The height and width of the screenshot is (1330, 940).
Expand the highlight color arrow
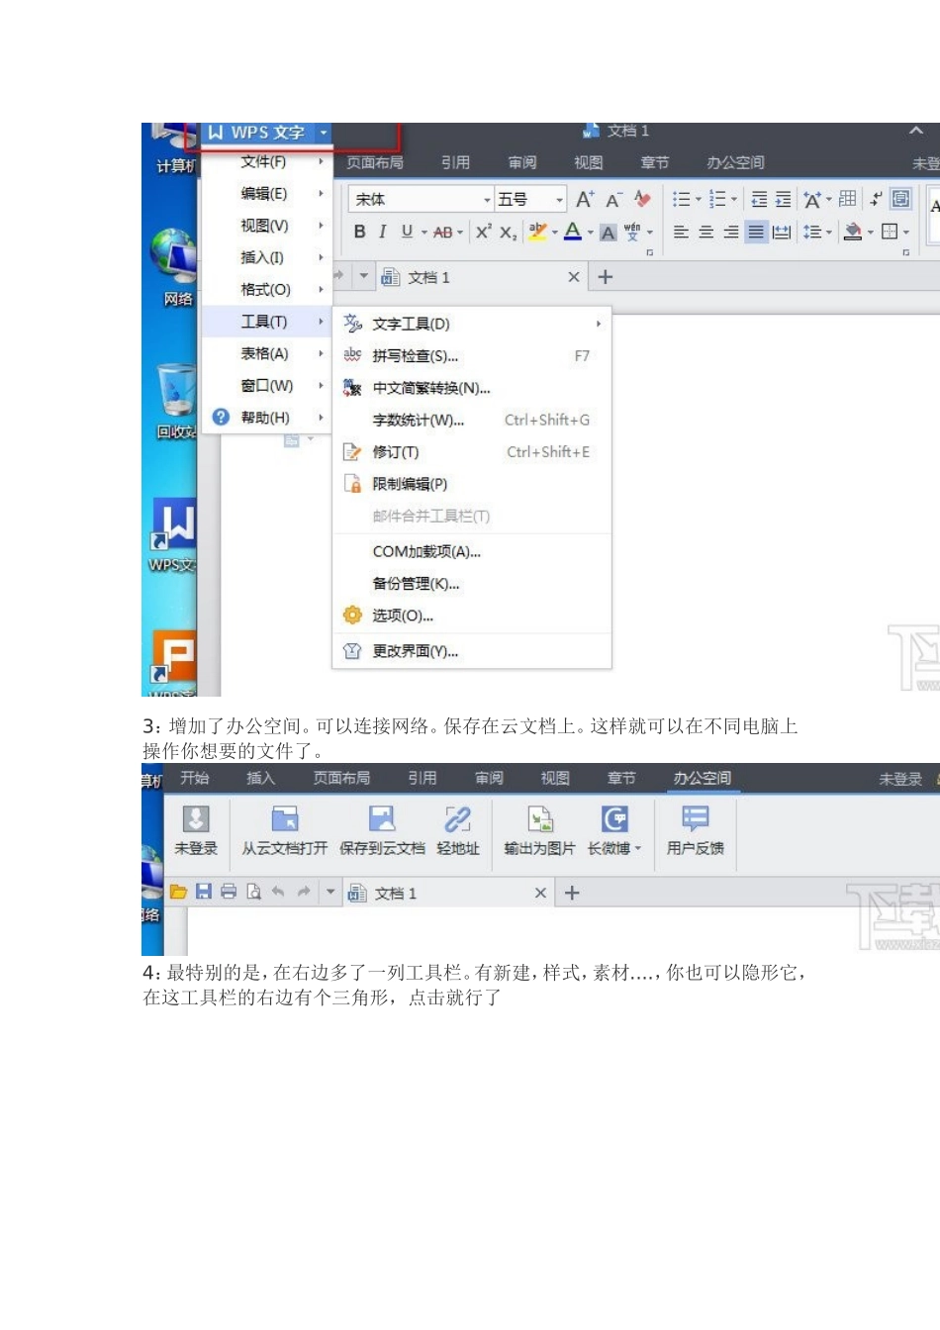click(555, 233)
